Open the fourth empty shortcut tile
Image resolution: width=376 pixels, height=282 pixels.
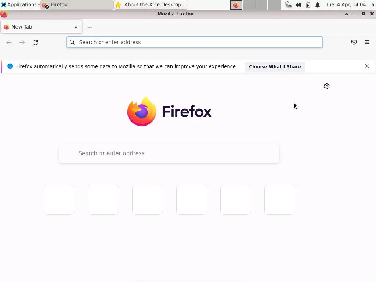(191, 200)
